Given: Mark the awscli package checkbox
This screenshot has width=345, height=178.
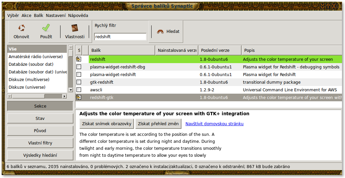Looking at the screenshot, I should [79, 90].
